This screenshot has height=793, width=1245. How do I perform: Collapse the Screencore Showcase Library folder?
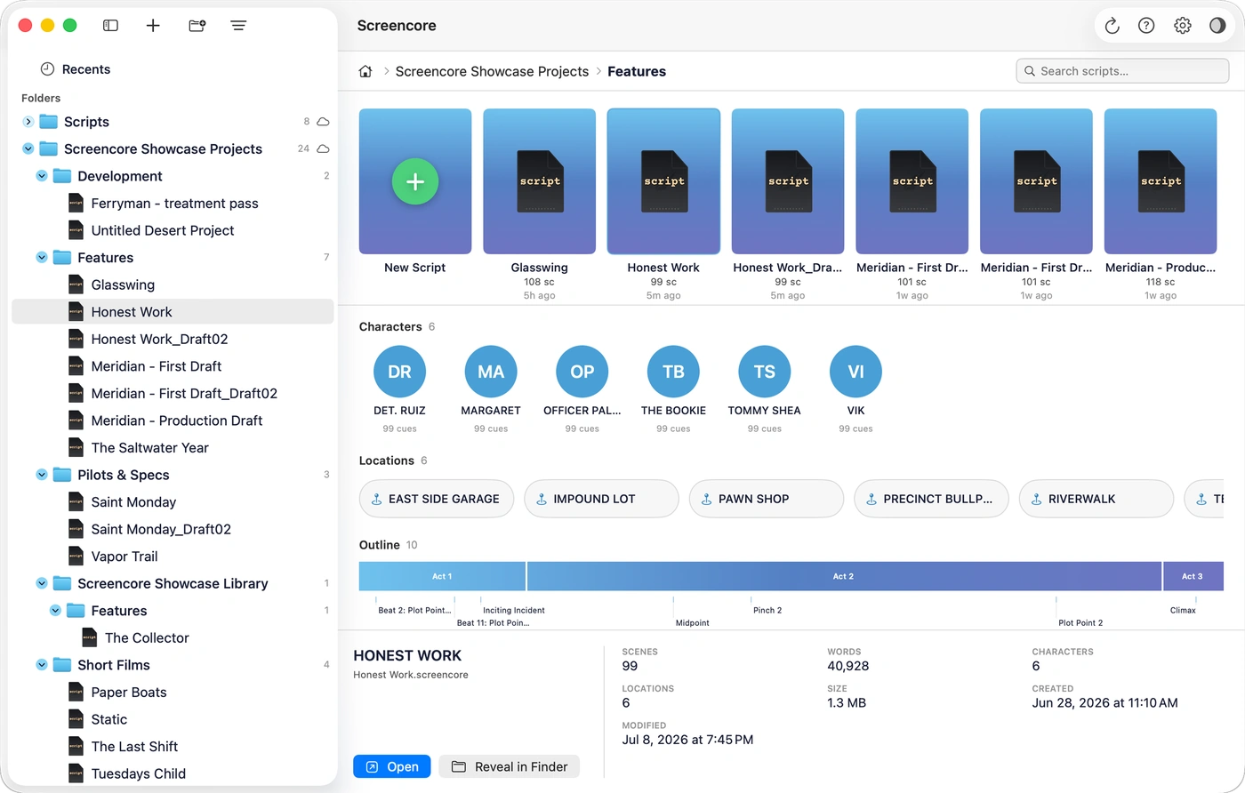(41, 584)
